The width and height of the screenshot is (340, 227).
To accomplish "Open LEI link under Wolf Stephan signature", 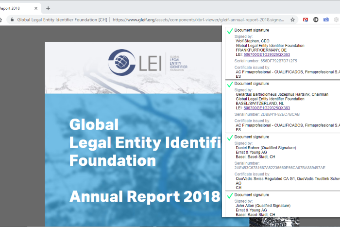I will 267,54.
